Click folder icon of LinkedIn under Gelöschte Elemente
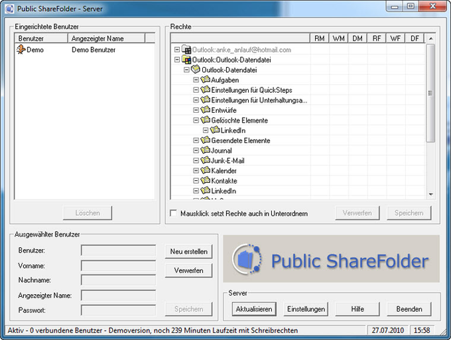451x340 pixels. pyautogui.click(x=215, y=130)
